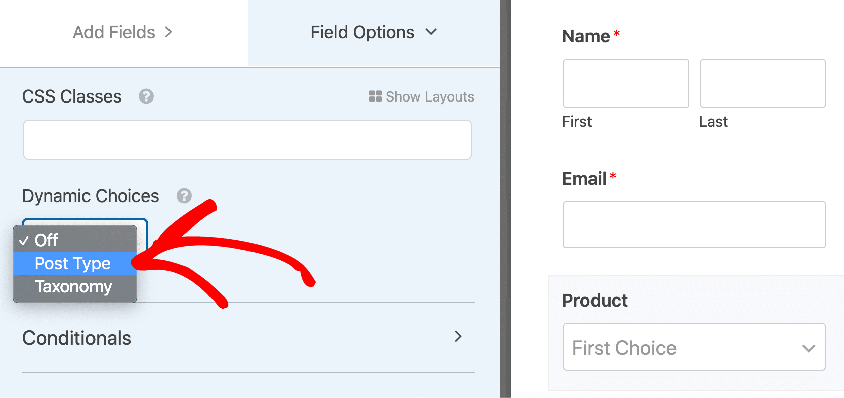Click the Email input field
Image resolution: width=844 pixels, height=398 pixels.
[x=694, y=225]
